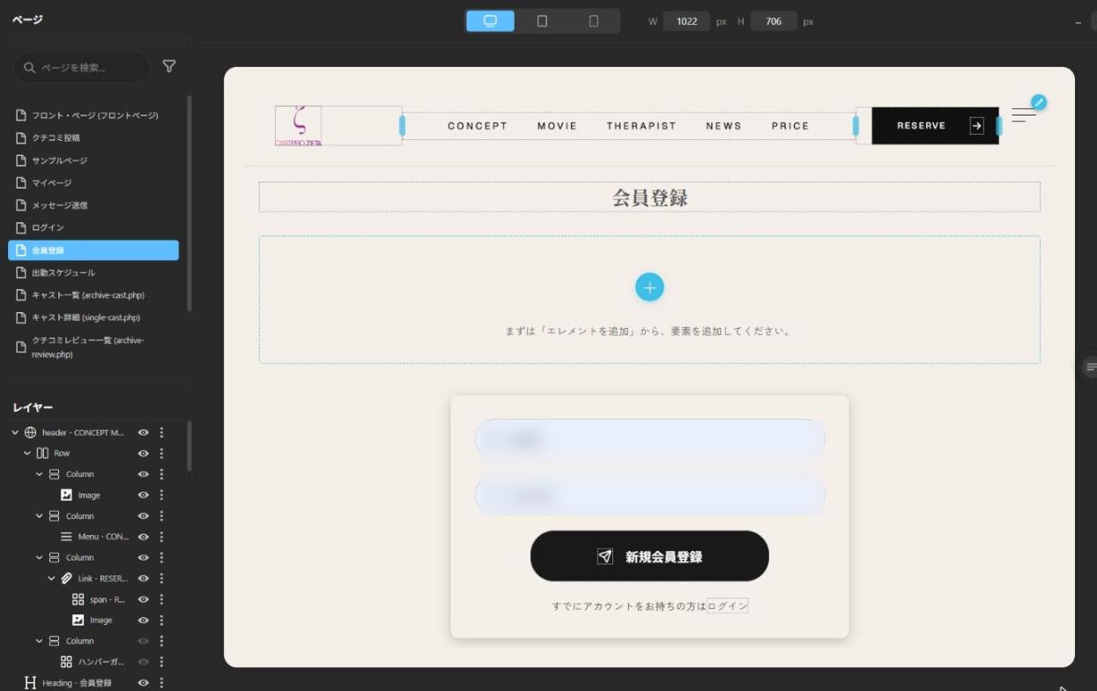The image size is (1097, 691).
Task: Switch to tablet preview icon
Action: coord(542,21)
